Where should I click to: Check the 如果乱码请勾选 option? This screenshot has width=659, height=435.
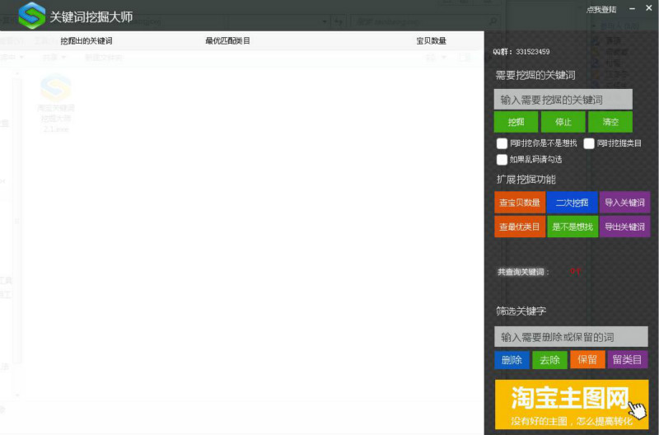[502, 160]
